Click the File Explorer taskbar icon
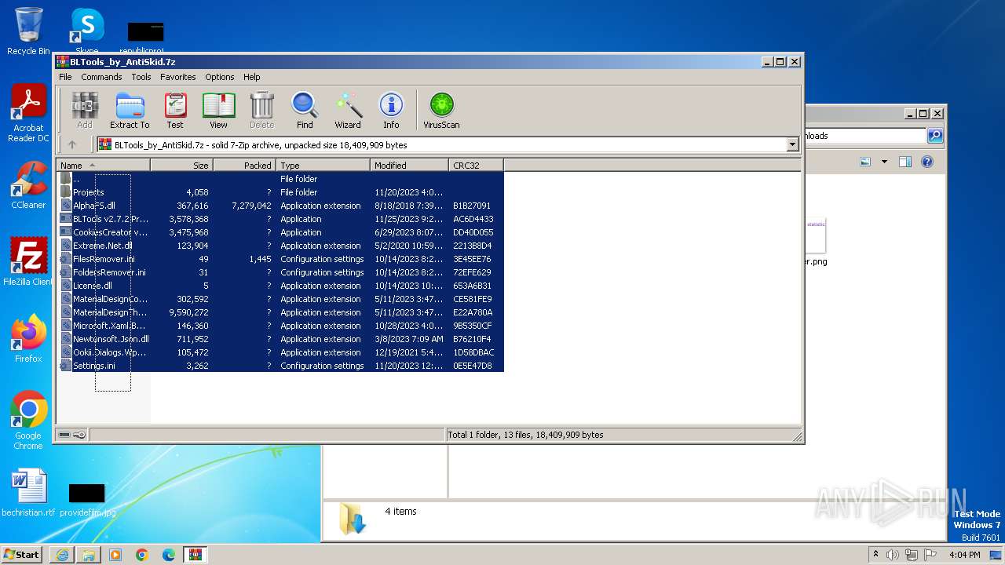The width and height of the screenshot is (1005, 565). coord(89,555)
